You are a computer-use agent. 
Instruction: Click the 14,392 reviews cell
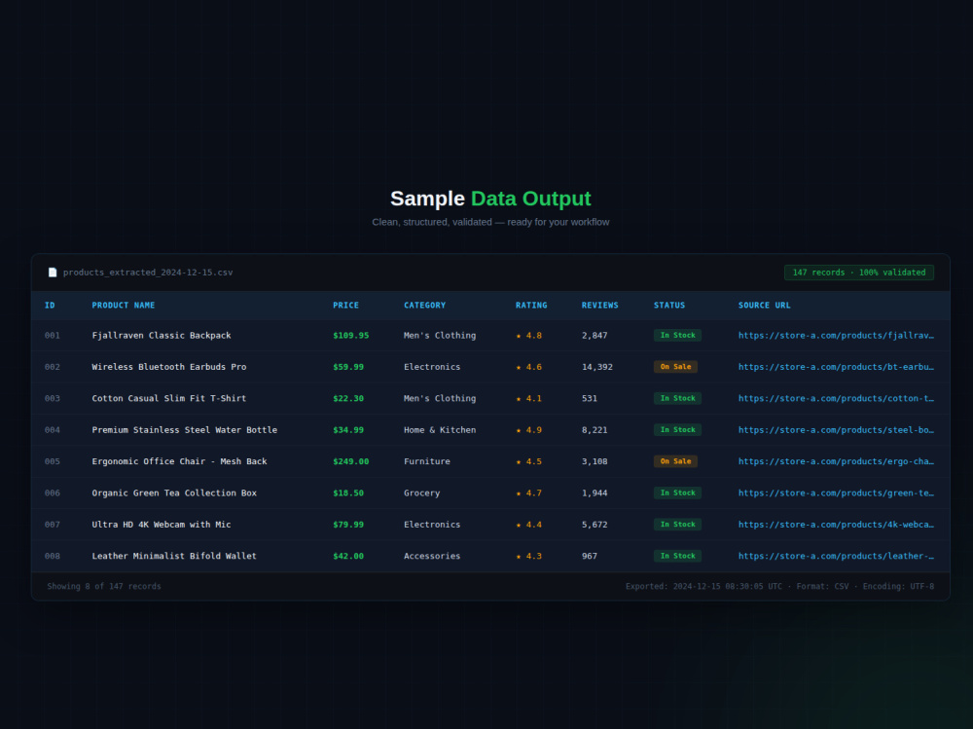pyautogui.click(x=597, y=367)
